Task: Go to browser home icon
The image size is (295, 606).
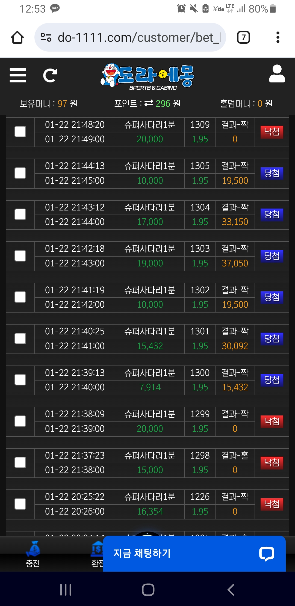Action: click(17, 37)
